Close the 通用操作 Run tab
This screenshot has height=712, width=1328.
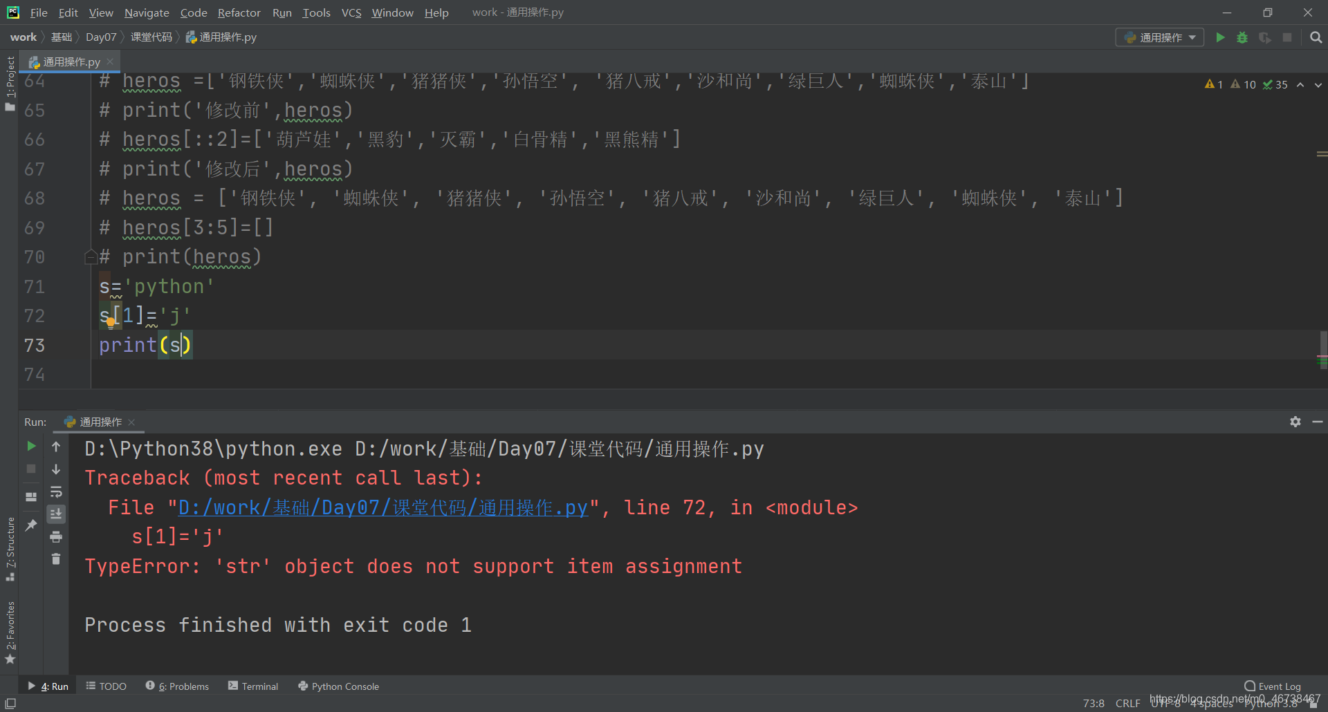coord(131,422)
